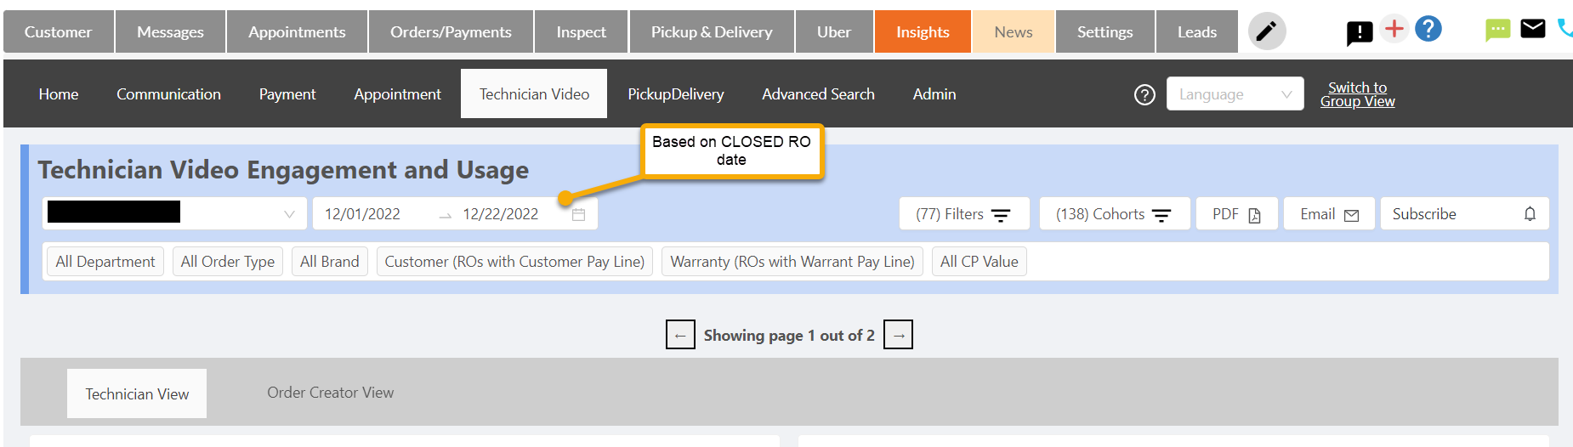
Task: Click the circled question mark near Language
Action: [1144, 94]
